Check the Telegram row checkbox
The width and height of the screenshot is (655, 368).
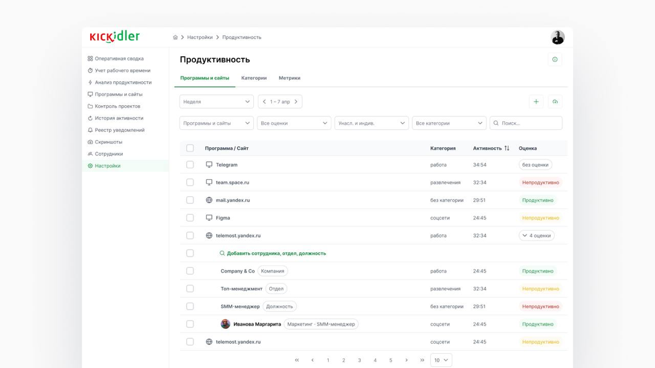click(190, 165)
